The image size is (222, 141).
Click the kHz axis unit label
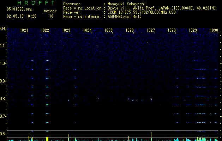pyautogui.click(x=3, y=29)
